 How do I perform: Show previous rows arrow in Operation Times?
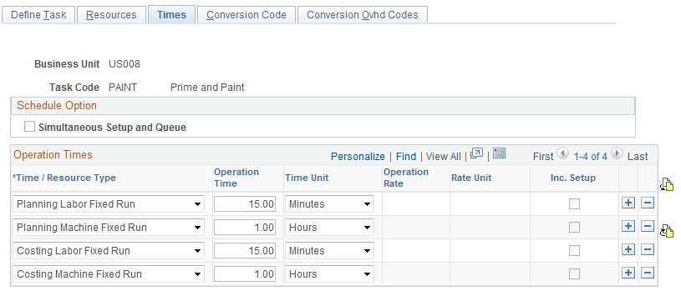562,153
